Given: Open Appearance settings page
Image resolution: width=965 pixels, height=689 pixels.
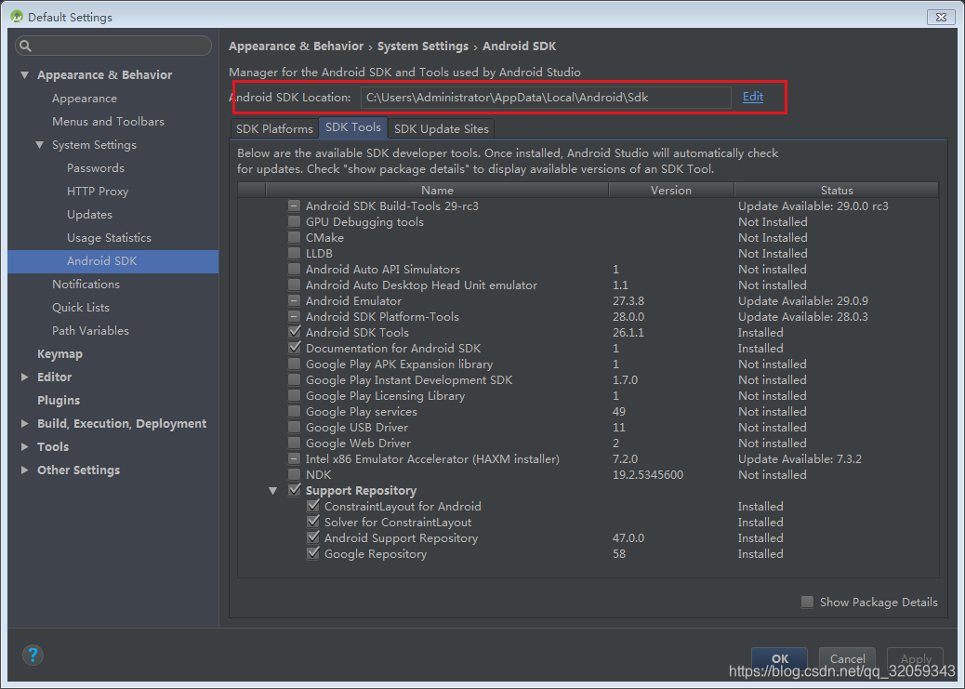Looking at the screenshot, I should pyautogui.click(x=85, y=99).
